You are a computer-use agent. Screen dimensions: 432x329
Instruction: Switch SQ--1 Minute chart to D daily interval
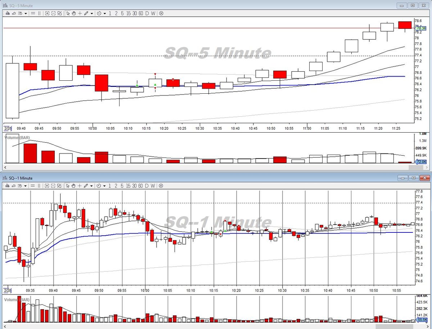click(147, 186)
